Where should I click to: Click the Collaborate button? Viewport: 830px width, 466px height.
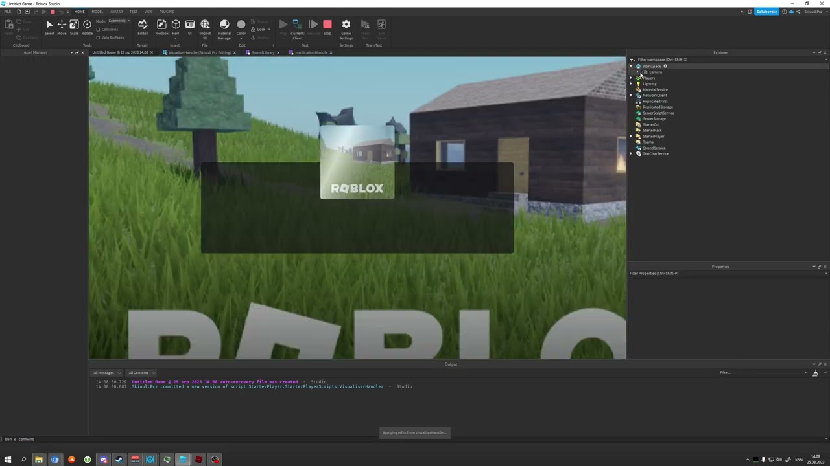[x=766, y=12]
